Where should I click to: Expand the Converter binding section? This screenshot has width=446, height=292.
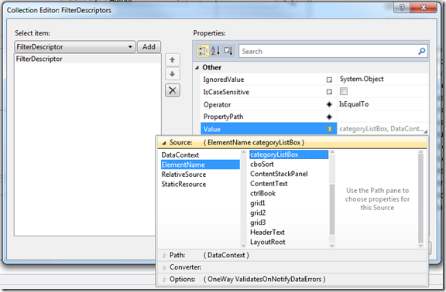(165, 267)
